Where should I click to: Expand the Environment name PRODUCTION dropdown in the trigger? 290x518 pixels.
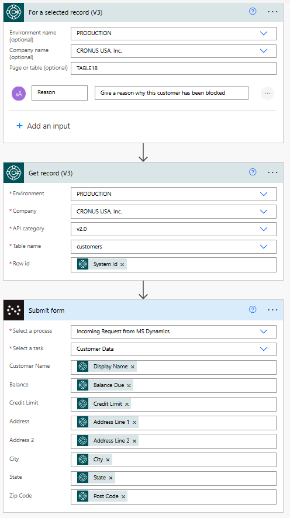264,33
